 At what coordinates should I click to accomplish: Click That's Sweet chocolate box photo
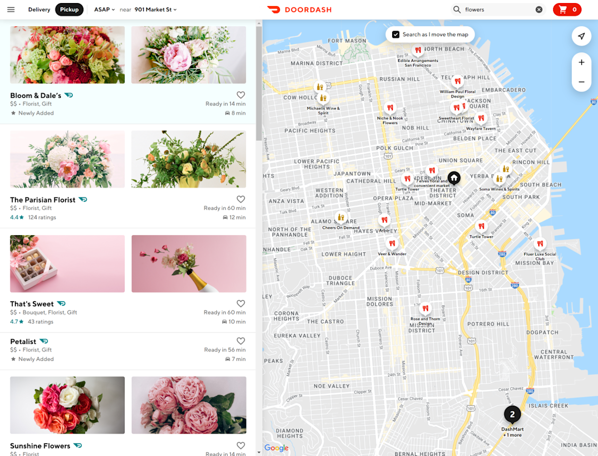coord(67,264)
